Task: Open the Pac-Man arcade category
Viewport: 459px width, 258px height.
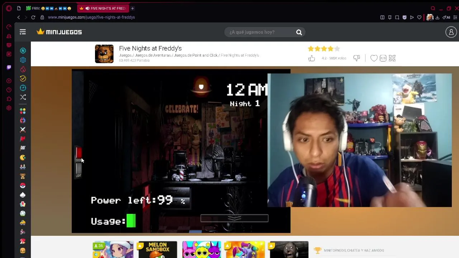Action: click(23, 157)
